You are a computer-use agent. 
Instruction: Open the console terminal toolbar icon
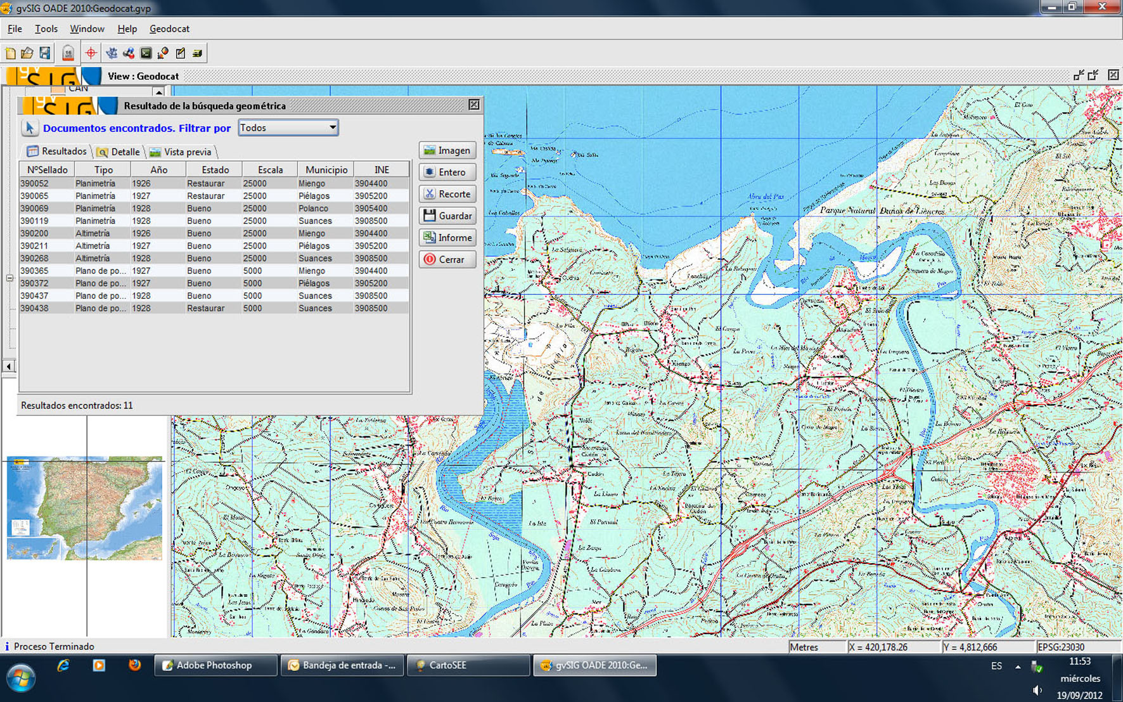click(146, 53)
